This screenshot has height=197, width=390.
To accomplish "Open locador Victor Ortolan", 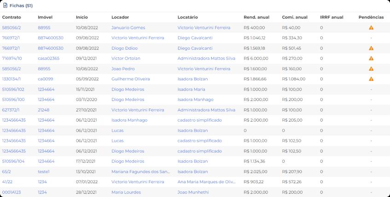I will coord(126,58).
